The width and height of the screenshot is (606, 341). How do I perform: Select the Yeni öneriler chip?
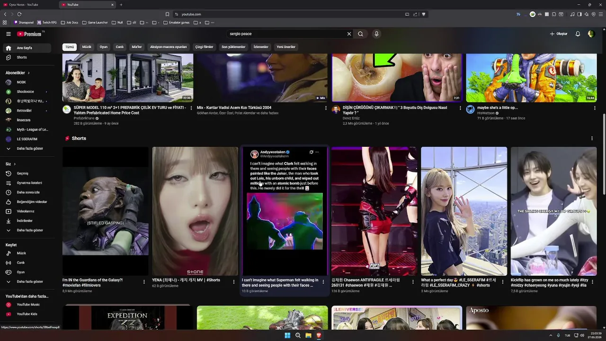(286, 47)
